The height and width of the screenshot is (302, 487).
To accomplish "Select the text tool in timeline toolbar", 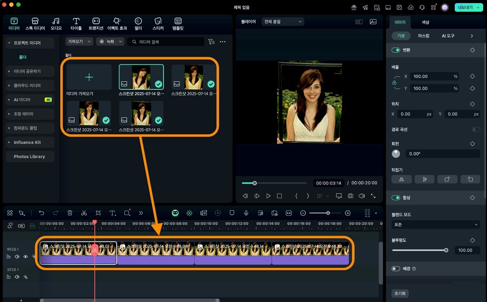I will click(x=113, y=213).
